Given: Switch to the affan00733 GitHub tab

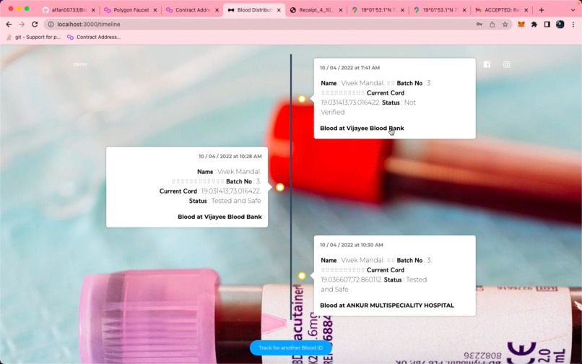Looking at the screenshot, I should 69,10.
